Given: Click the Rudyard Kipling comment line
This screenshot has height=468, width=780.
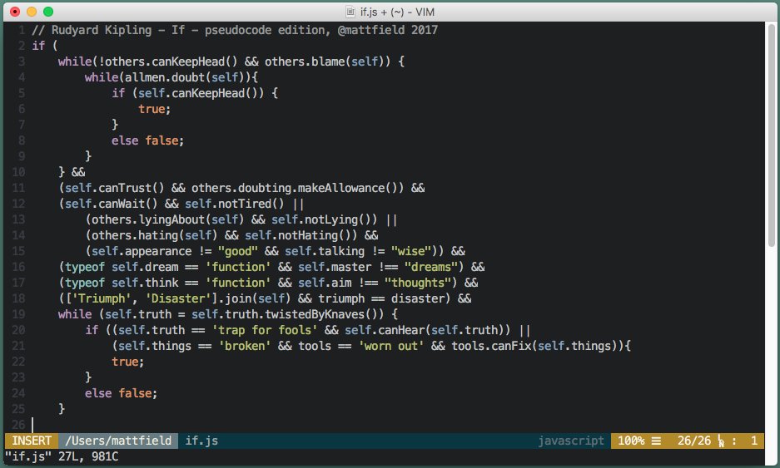Looking at the screenshot, I should [x=235, y=30].
